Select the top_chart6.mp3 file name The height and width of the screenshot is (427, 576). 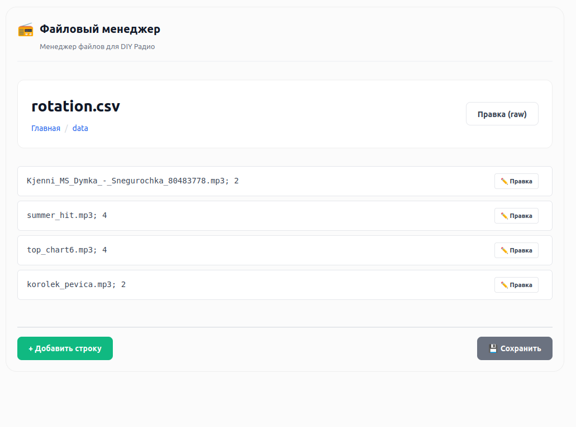tap(59, 250)
